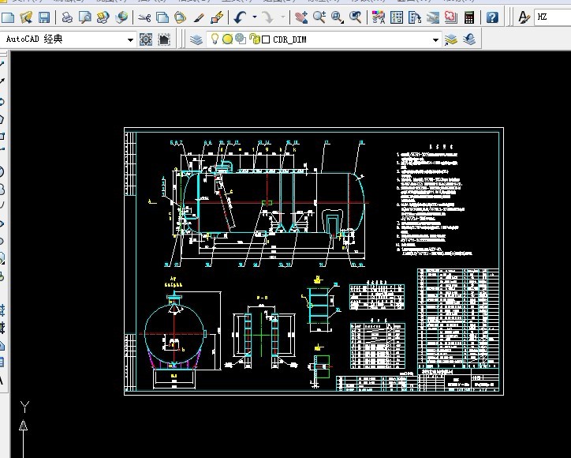Click the Layer Previous icon
This screenshot has height=458, width=571.
(470, 39)
